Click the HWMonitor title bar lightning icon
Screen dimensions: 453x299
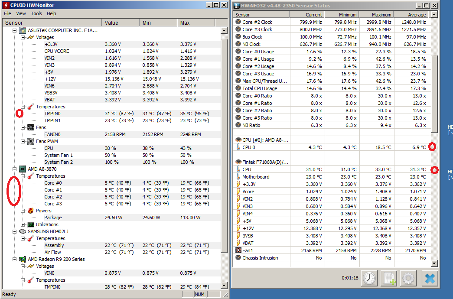[x=6, y=5]
